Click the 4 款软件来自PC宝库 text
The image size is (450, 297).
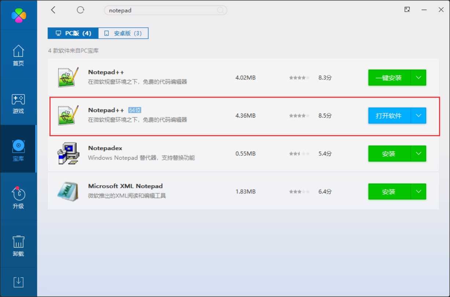click(73, 51)
